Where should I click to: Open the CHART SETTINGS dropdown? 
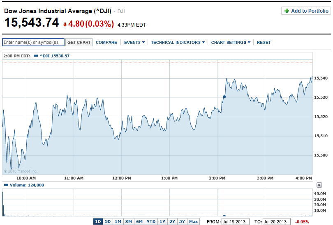[x=231, y=42]
